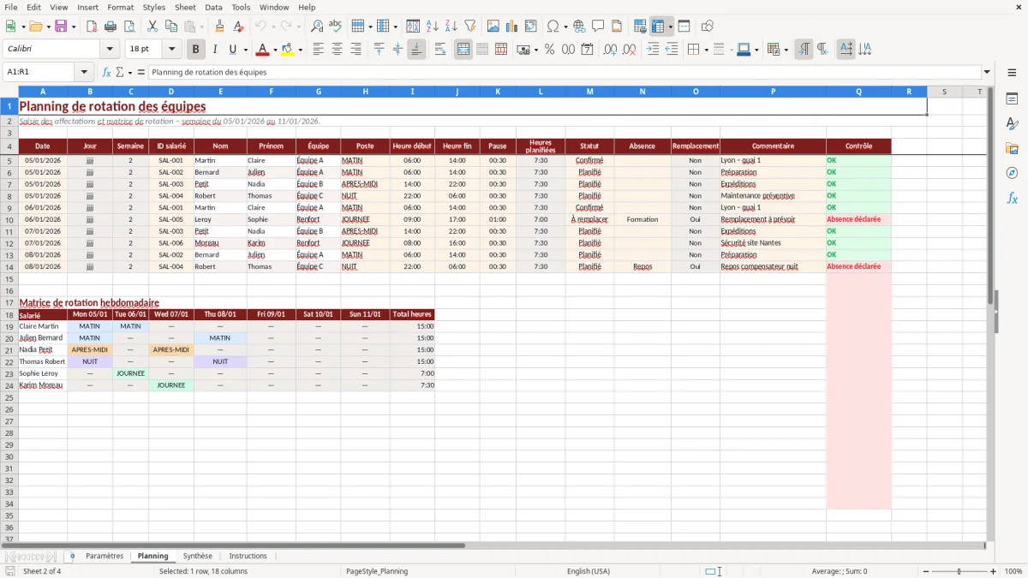Run the spelling check

coord(336,27)
